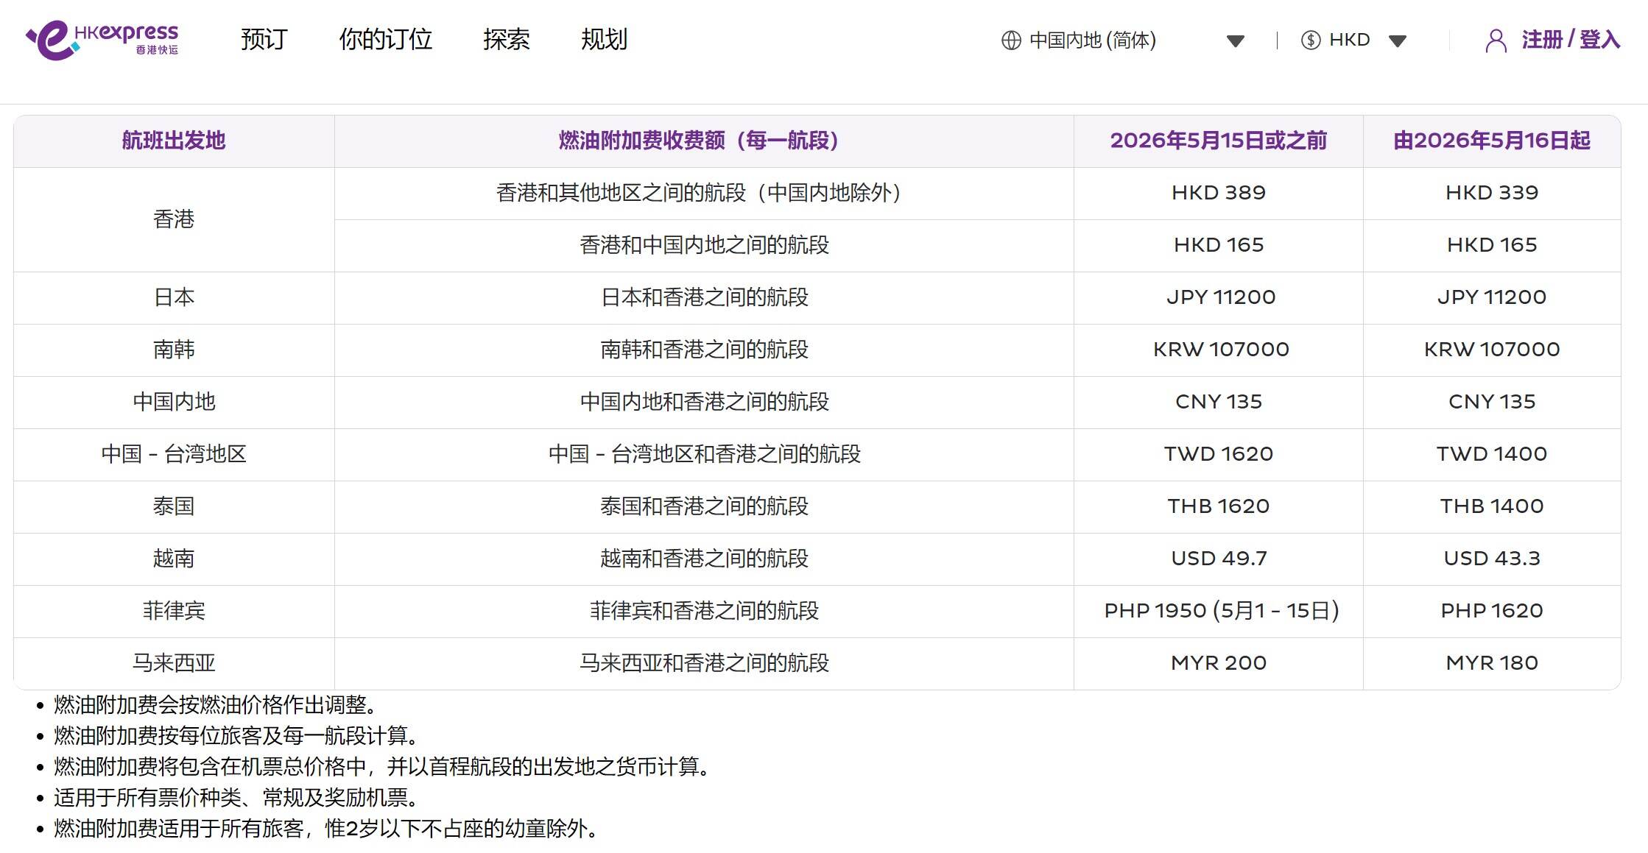The height and width of the screenshot is (853, 1648).
Task: Click the HKD 339 value
Action: pos(1492,193)
